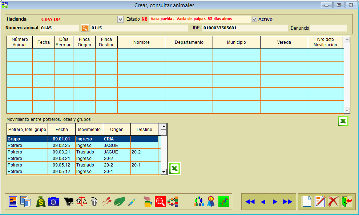Click the Denuncio input field
This screenshot has width=359, height=215.
pos(328,28)
